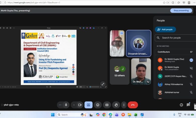Open audio settings dots beside microphone

click(60, 105)
